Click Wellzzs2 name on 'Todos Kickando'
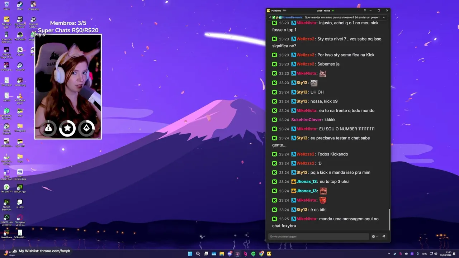Viewport: 459px width, 258px height. (x=306, y=154)
